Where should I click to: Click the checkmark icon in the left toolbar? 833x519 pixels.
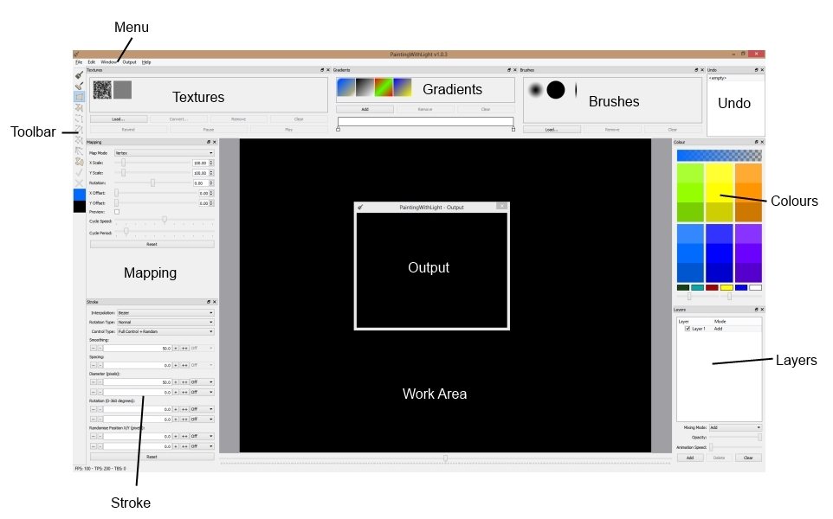pos(79,172)
